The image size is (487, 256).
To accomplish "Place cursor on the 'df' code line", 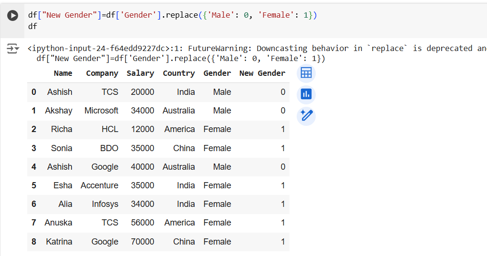I will (x=32, y=27).
